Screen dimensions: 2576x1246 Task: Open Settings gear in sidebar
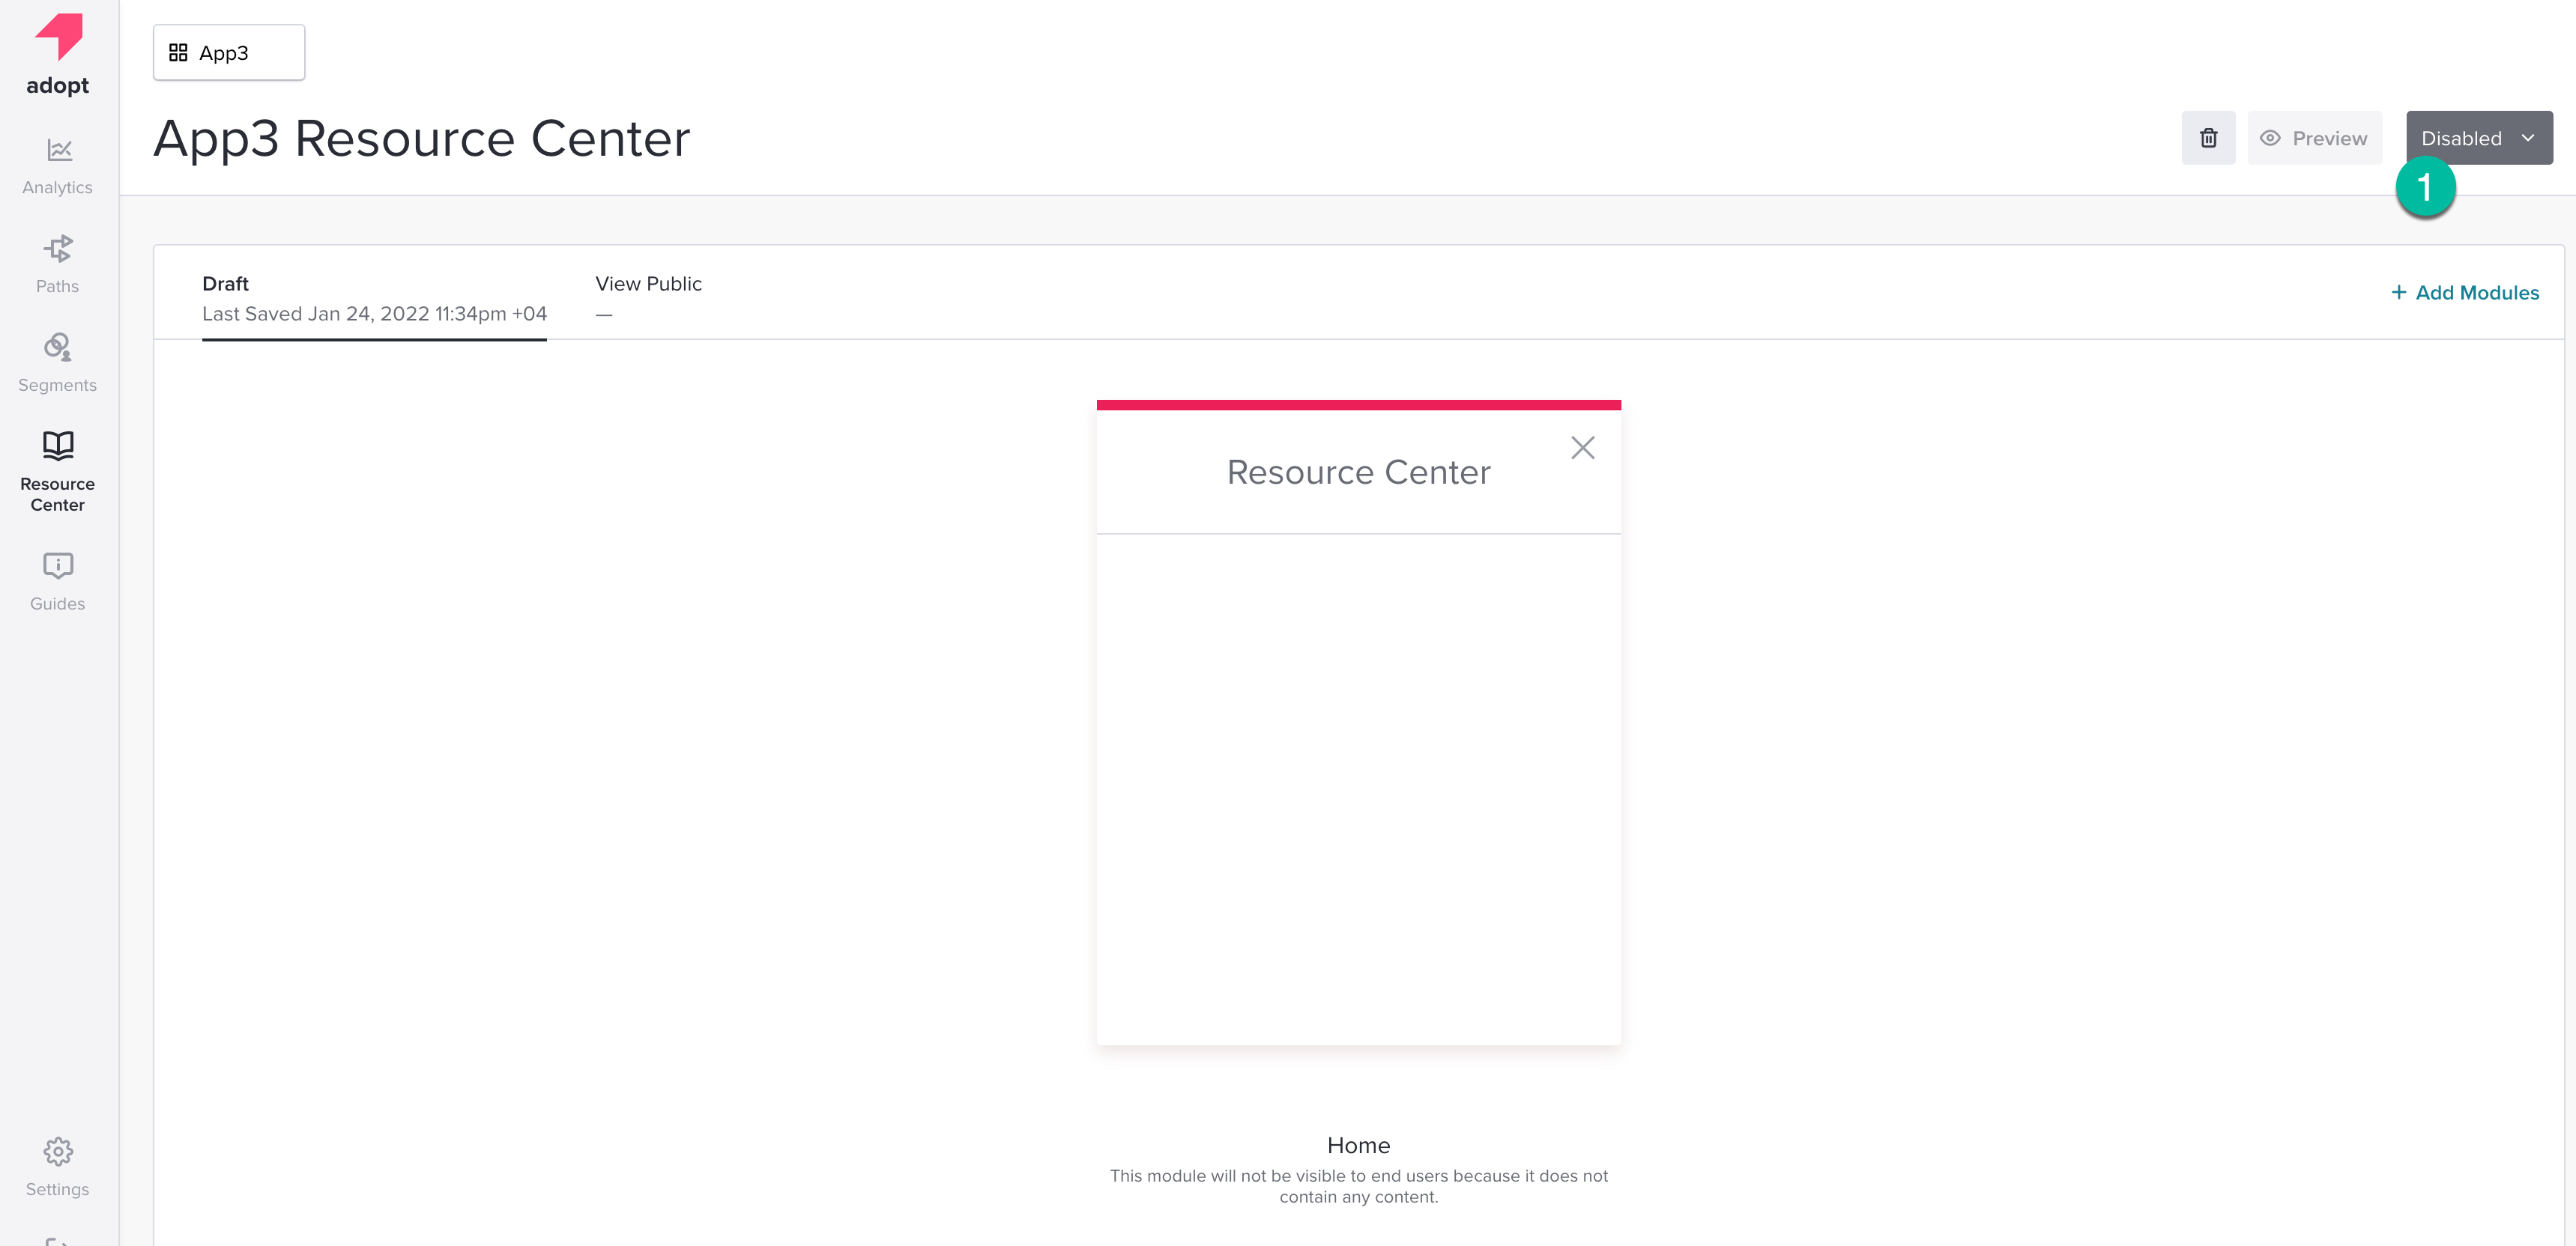pos(58,1167)
